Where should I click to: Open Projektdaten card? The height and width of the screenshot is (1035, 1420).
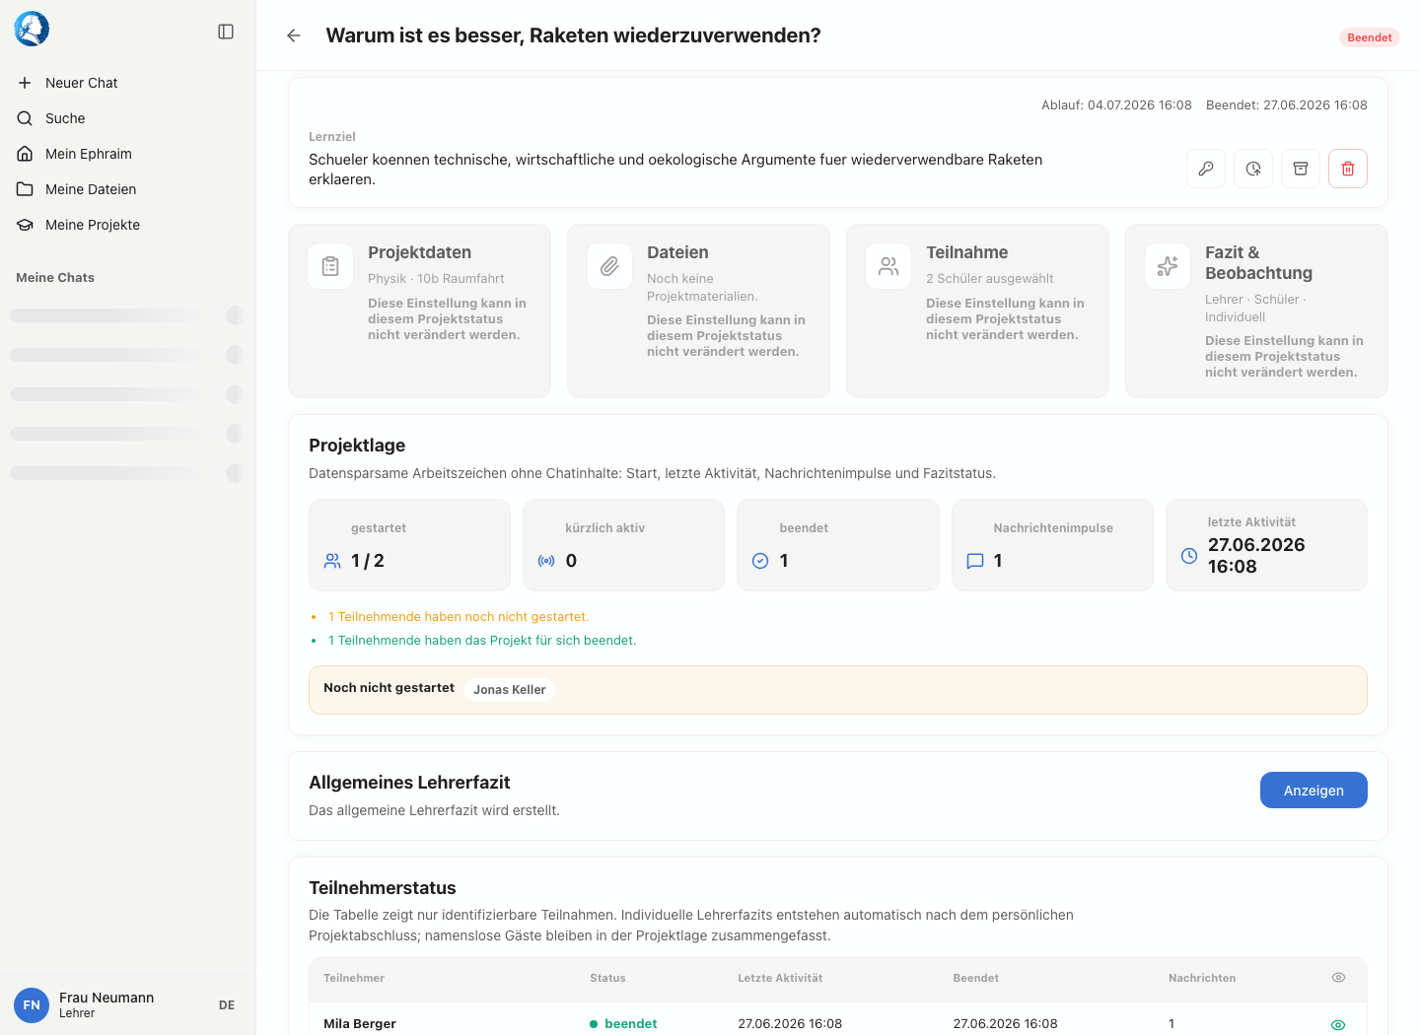419,311
